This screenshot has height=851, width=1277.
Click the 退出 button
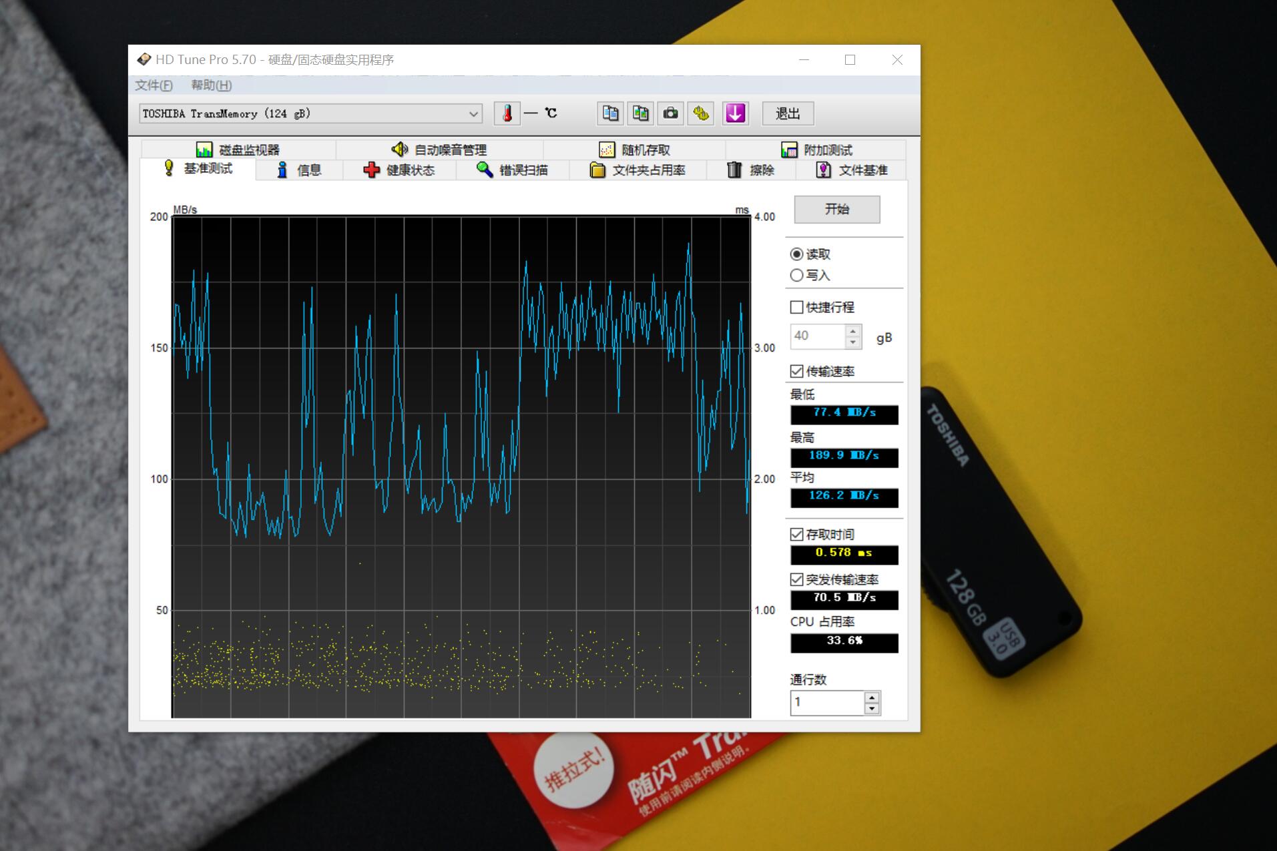pos(788,113)
